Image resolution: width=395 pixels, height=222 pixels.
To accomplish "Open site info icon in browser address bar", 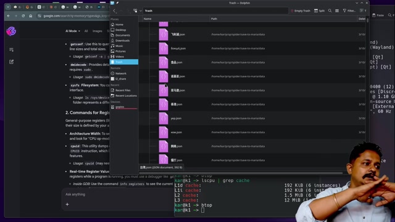I will coord(39,16).
